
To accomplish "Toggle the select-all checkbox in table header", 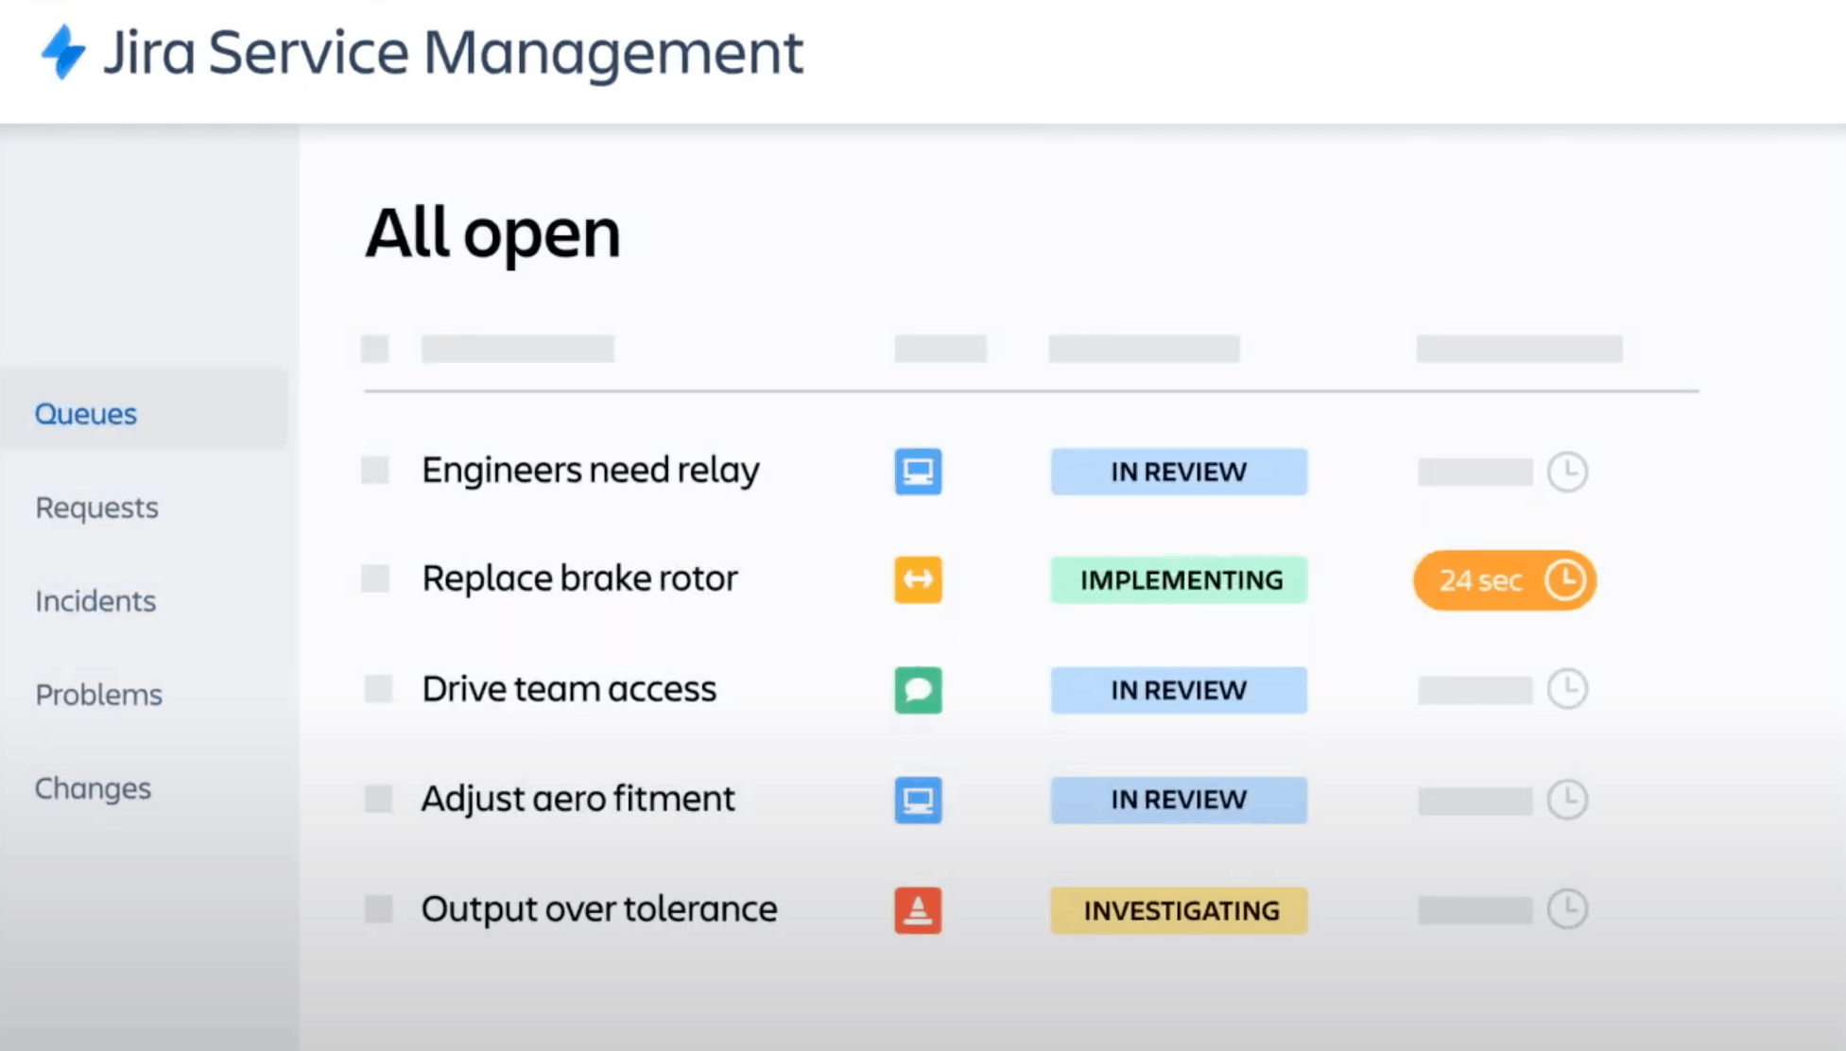I will pos(375,349).
